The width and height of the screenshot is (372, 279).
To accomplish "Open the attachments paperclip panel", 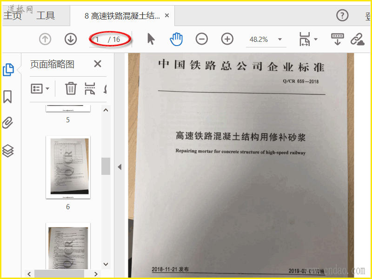I will click(x=7, y=123).
